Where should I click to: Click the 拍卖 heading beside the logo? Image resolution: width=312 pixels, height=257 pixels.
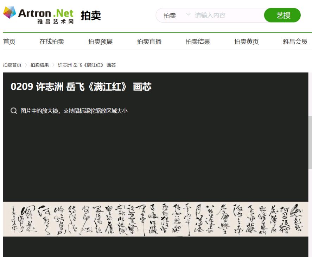click(91, 15)
